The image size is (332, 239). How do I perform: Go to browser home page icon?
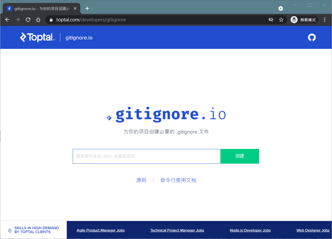pos(38,20)
